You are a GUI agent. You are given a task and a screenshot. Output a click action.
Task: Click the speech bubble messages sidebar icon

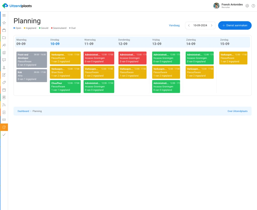click(4, 60)
